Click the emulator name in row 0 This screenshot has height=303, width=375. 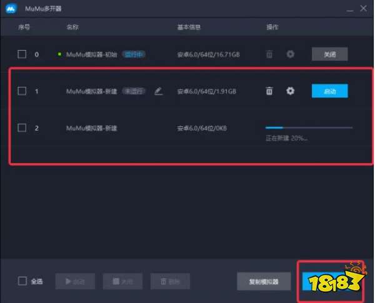pyautogui.click(x=92, y=54)
